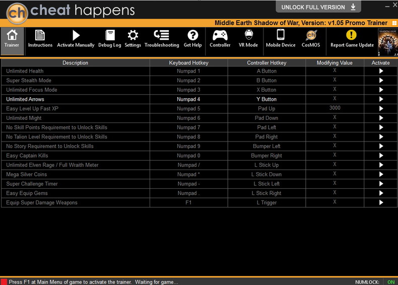The width and height of the screenshot is (398, 285).
Task: Select the Unlimited Health description text
Action: tap(25, 71)
